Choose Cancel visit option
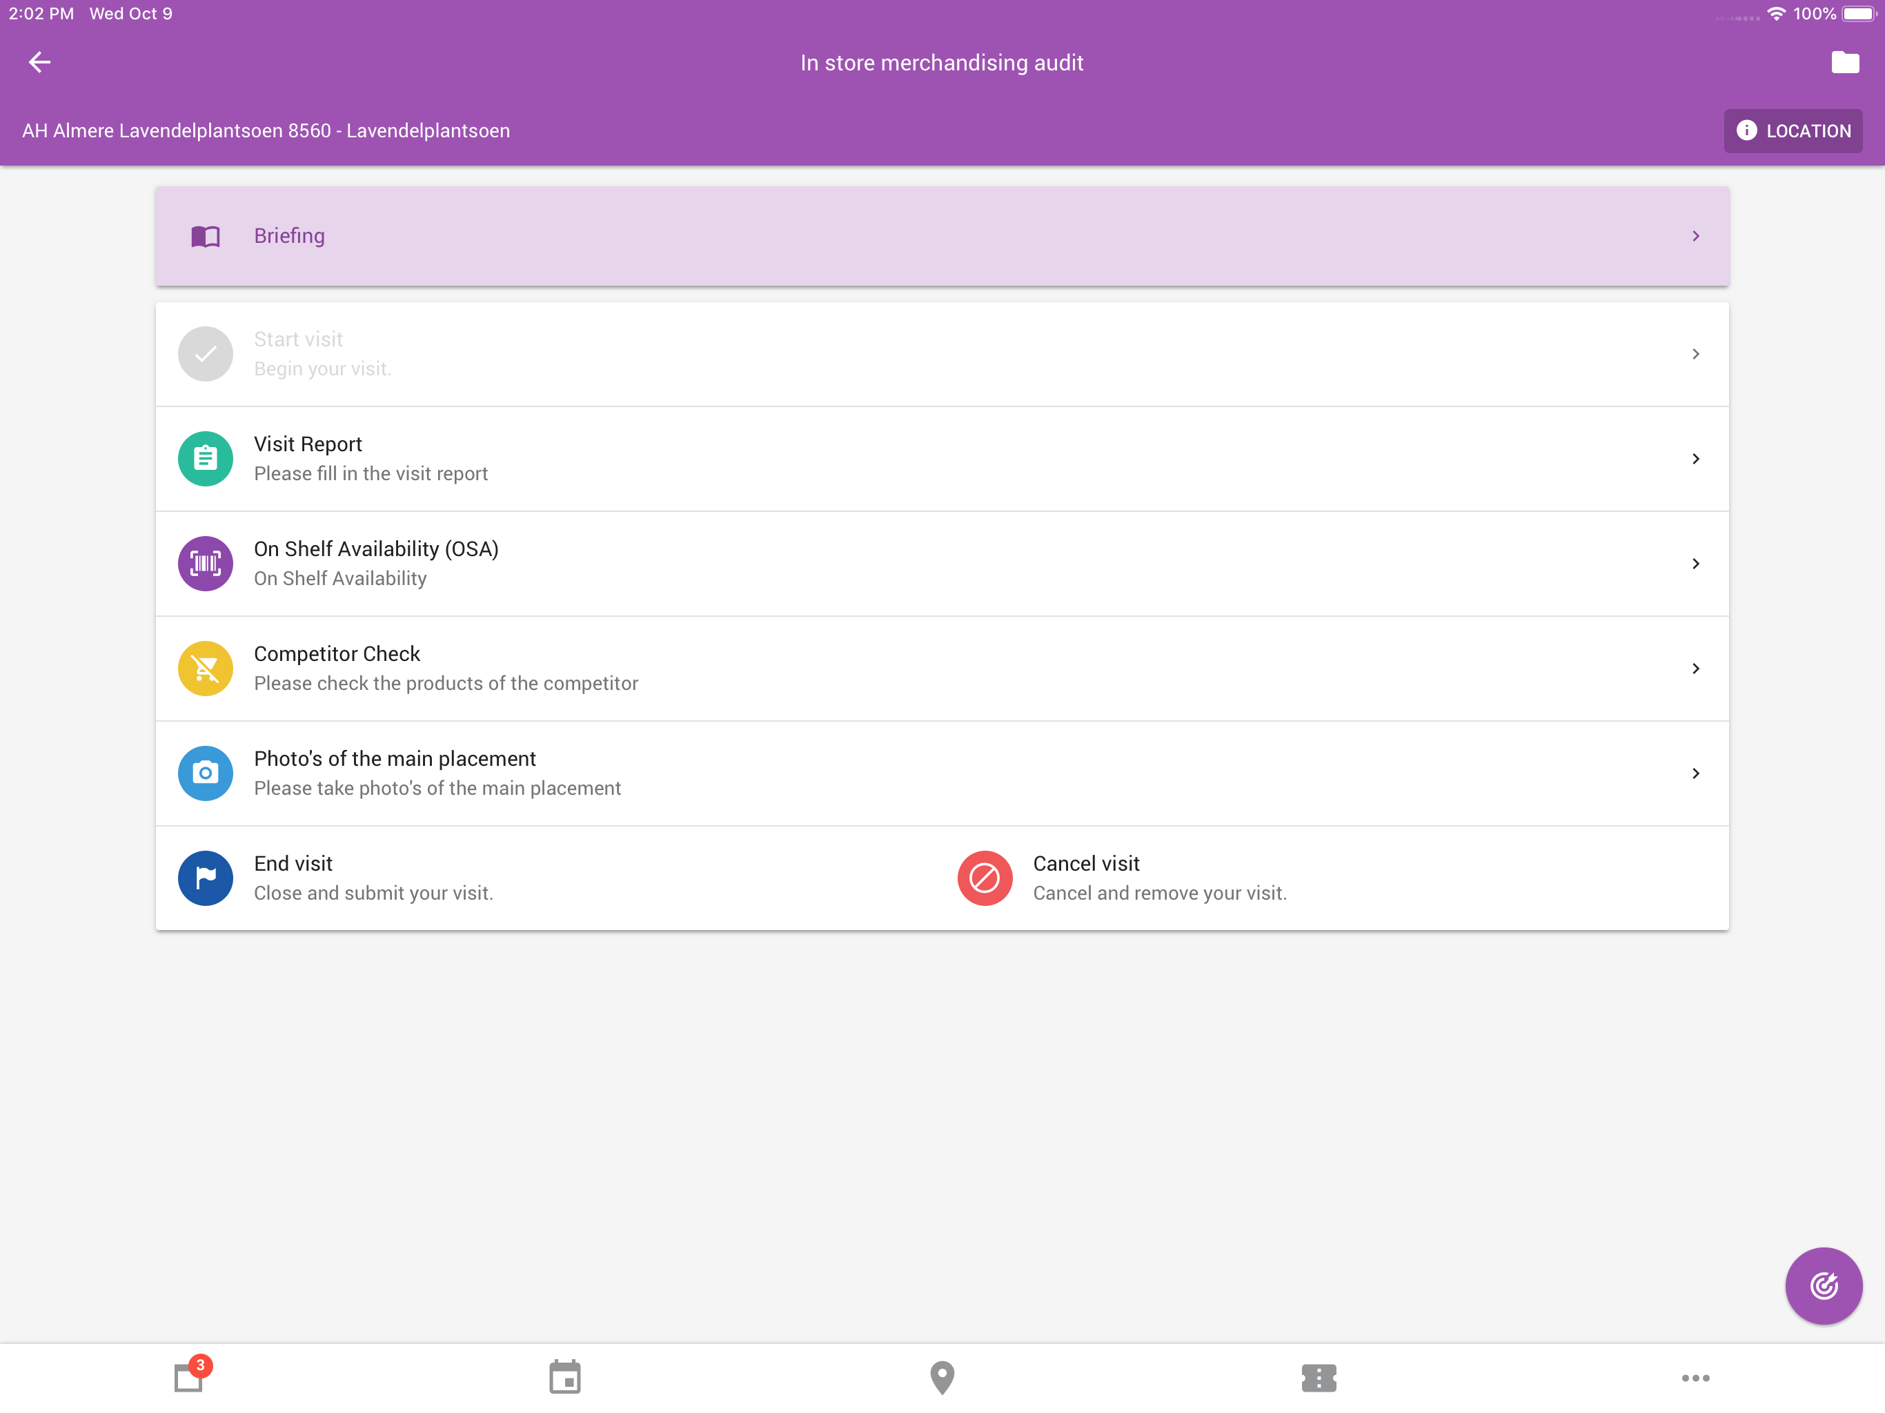Viewport: 1885px width, 1413px height. tap(1085, 863)
